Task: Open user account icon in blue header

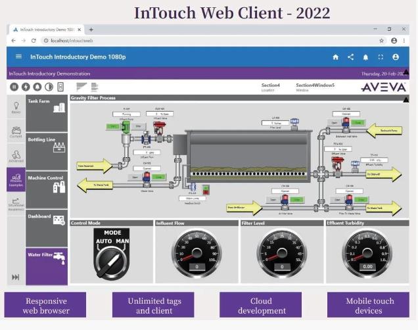Action: tap(396, 57)
